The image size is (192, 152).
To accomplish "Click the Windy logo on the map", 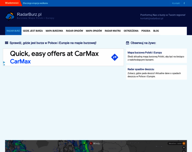I will point(95,143).
